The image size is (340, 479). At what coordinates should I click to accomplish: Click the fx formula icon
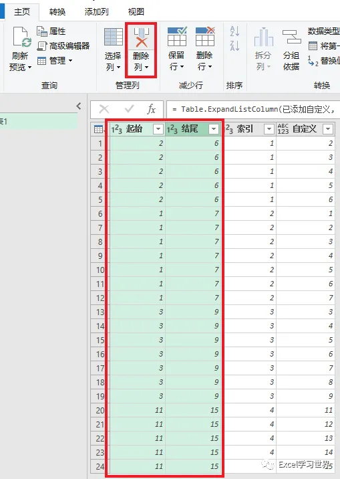[x=151, y=109]
